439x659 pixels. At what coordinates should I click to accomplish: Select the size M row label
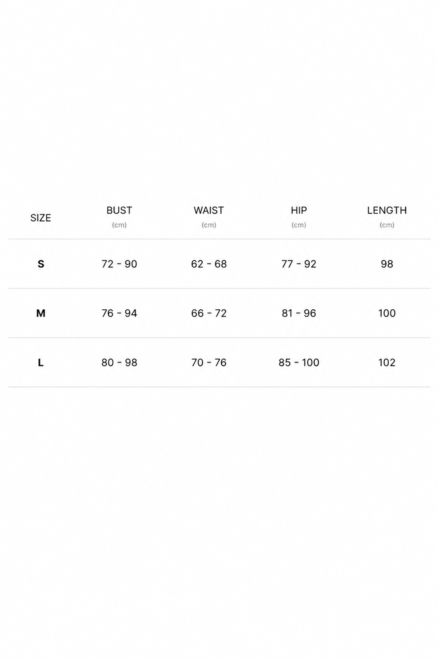[41, 313]
